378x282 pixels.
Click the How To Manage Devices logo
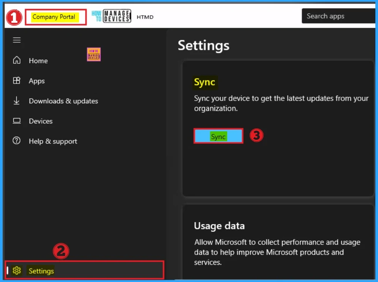(111, 16)
